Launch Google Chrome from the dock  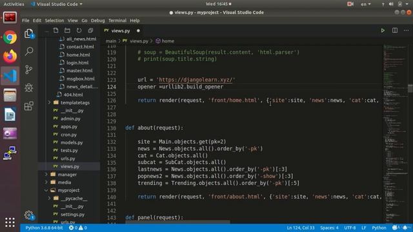pos(10,37)
